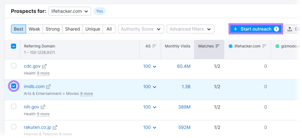The image size is (302, 138).
Task: Open external link icon next to imdb.com
Action: coord(48,87)
